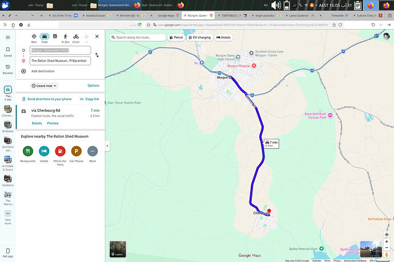394x262 pixels.
Task: Open the Saved places sidebar item
Action: tap(8, 52)
